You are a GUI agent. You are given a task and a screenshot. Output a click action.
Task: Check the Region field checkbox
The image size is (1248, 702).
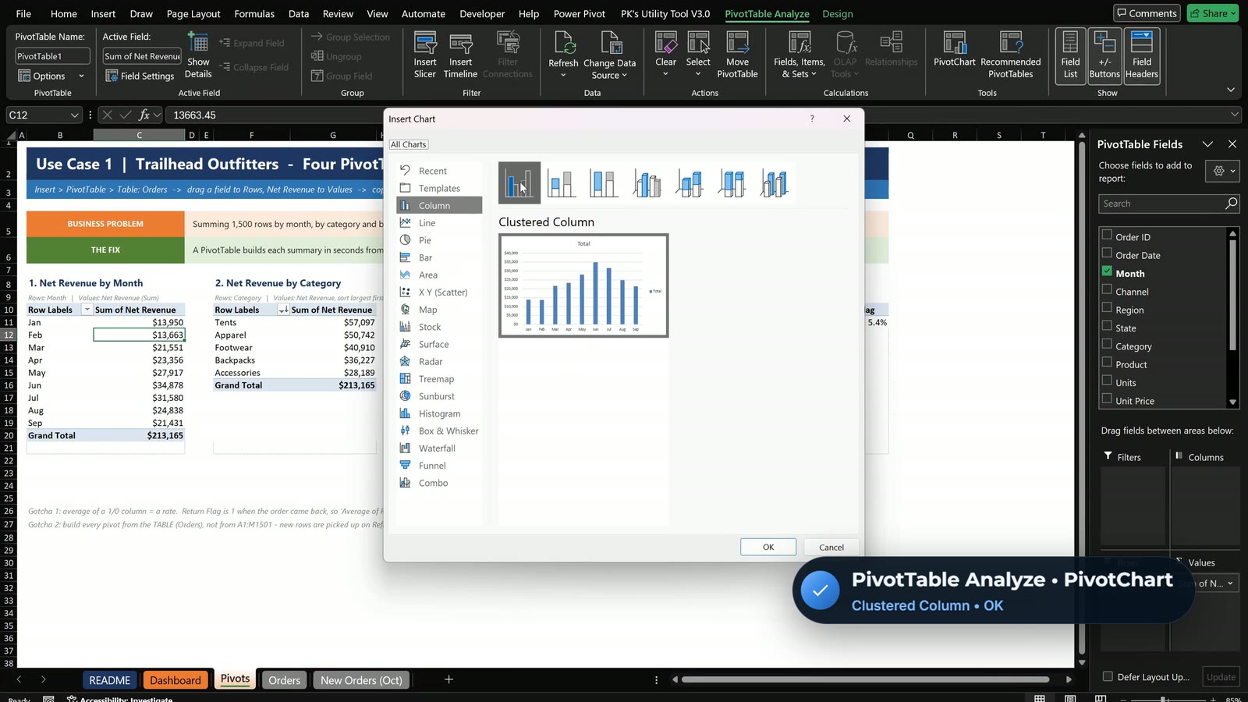click(1107, 307)
